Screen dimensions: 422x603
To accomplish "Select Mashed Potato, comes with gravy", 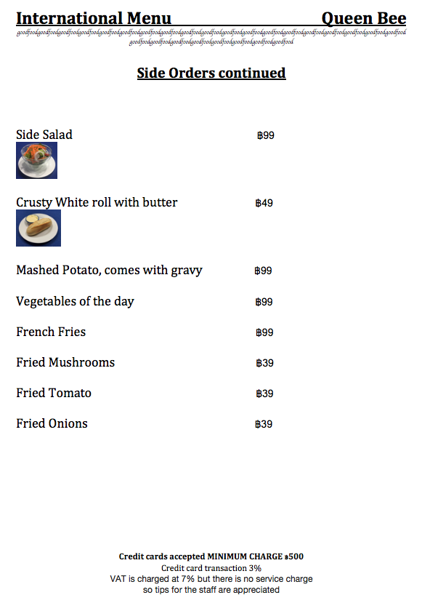I will 109,271.
